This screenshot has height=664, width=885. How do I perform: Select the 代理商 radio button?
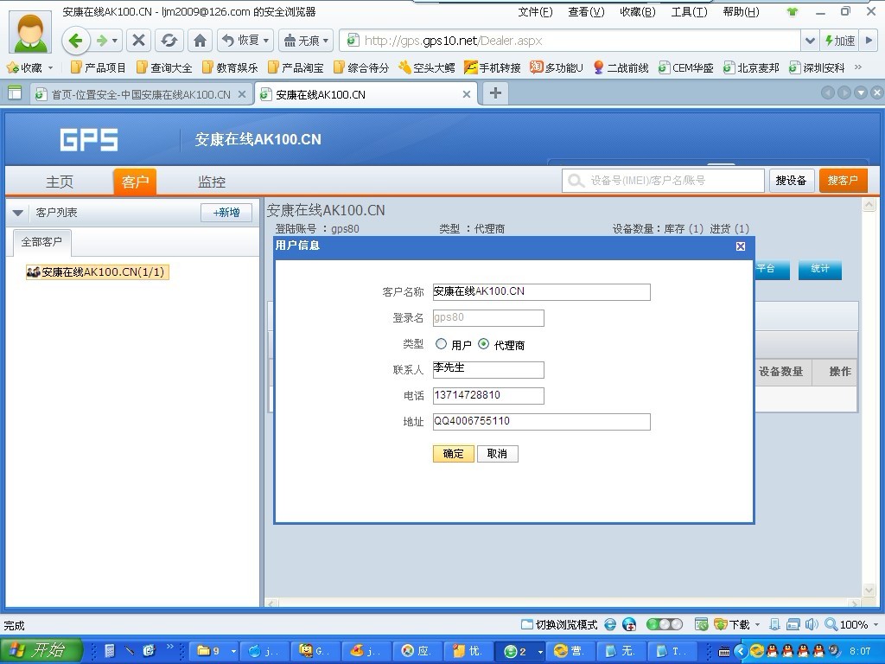point(484,344)
